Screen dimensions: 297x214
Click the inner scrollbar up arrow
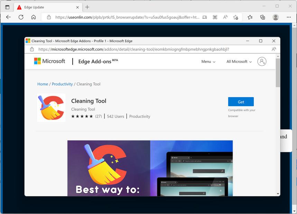coord(278,56)
